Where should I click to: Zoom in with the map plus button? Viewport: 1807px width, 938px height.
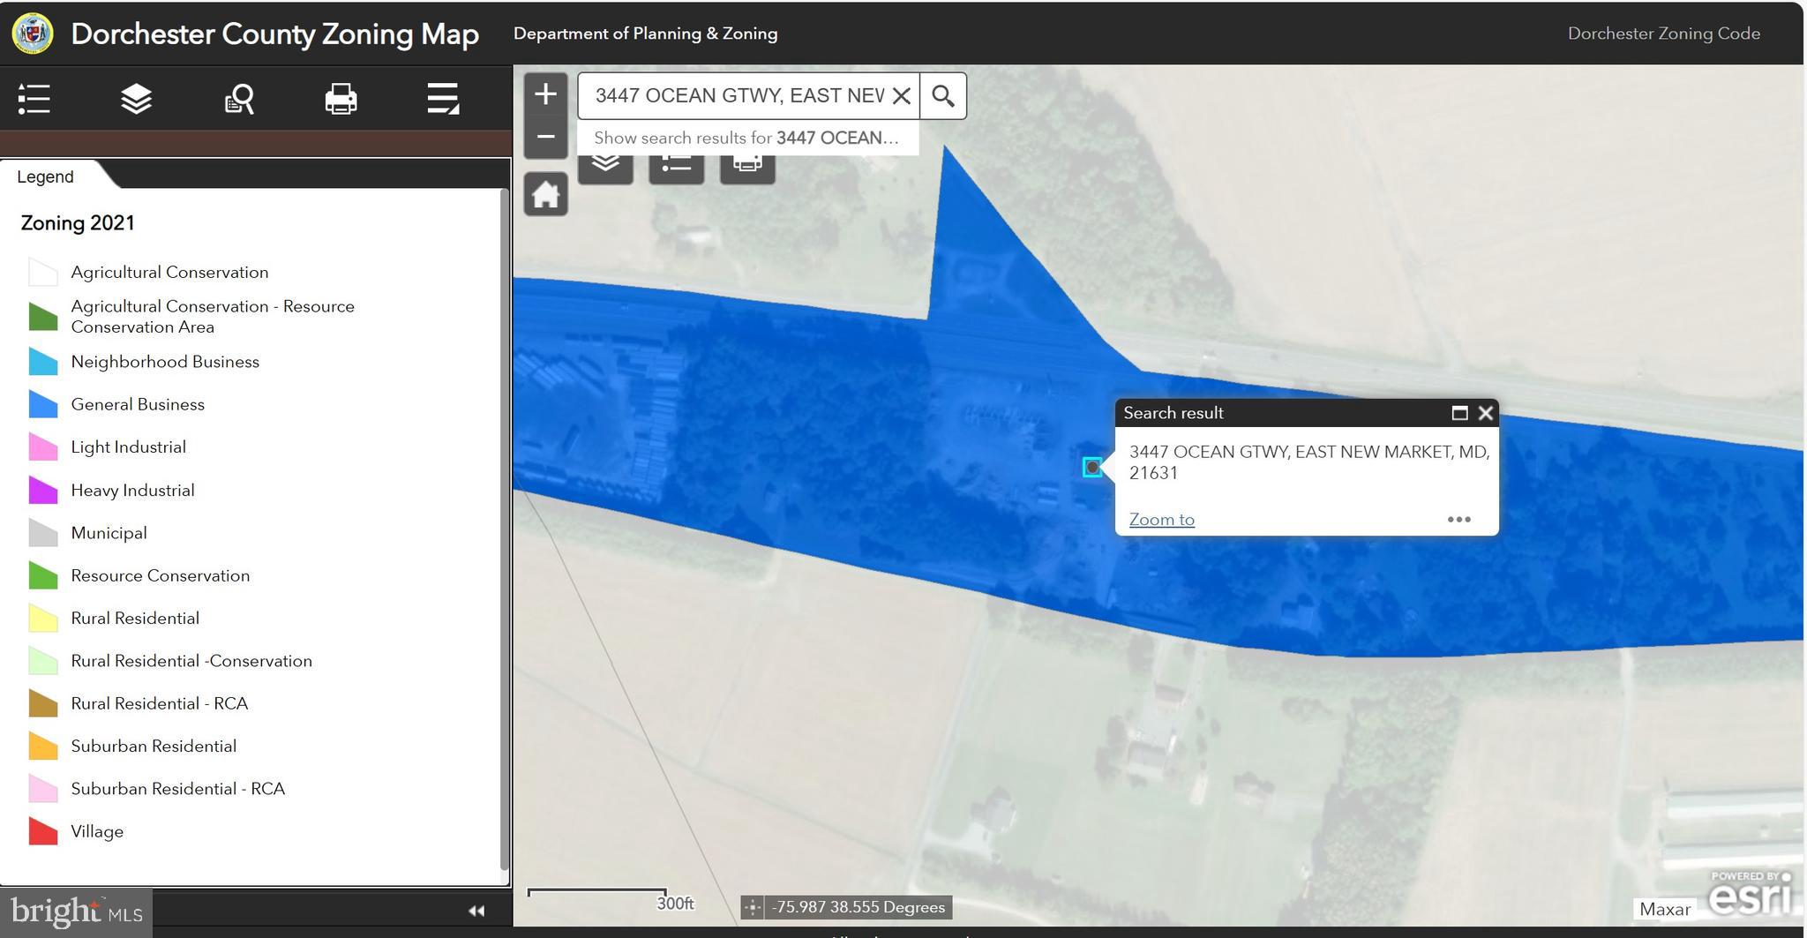545,94
